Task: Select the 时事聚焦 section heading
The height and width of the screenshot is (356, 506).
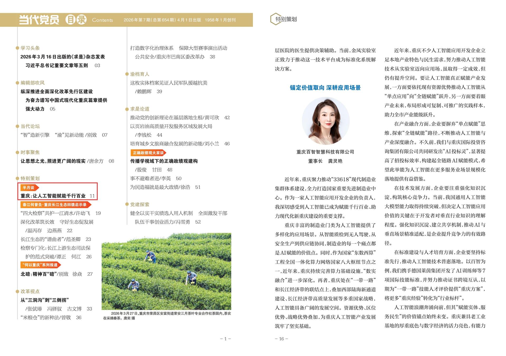Action: coord(30,152)
